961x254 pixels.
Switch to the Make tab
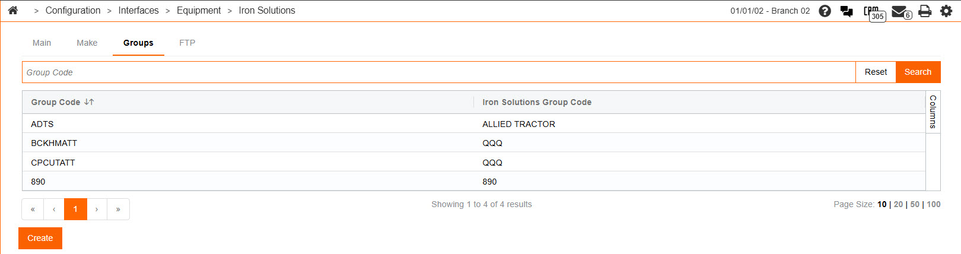pos(87,43)
